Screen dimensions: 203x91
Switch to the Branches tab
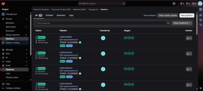(x=61, y=15)
